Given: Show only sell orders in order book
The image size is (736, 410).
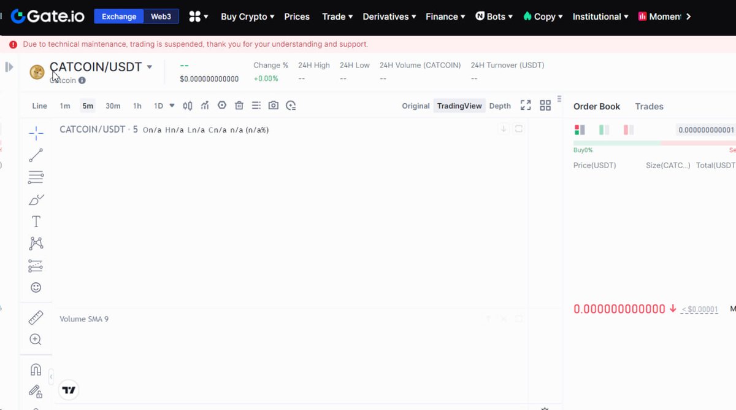Looking at the screenshot, I should click(629, 130).
